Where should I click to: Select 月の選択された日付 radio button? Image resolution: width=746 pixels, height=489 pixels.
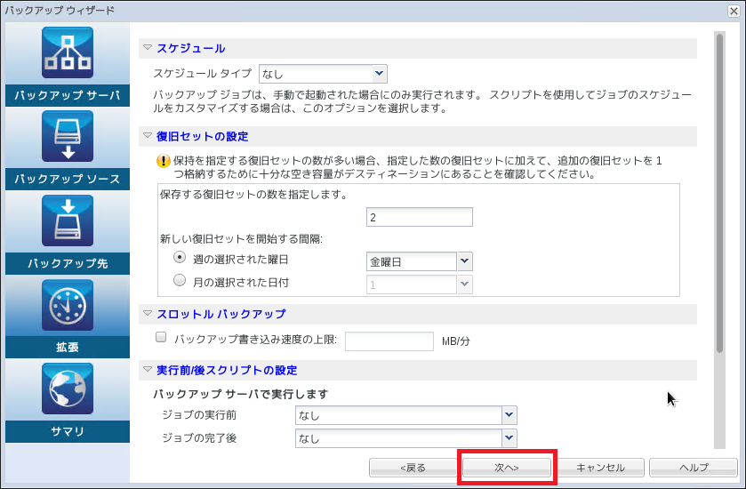coord(180,281)
